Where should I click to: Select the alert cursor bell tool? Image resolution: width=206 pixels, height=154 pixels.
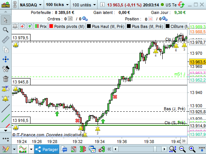[6, 89]
